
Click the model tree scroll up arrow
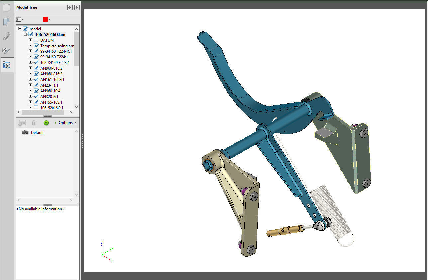pyautogui.click(x=77, y=29)
